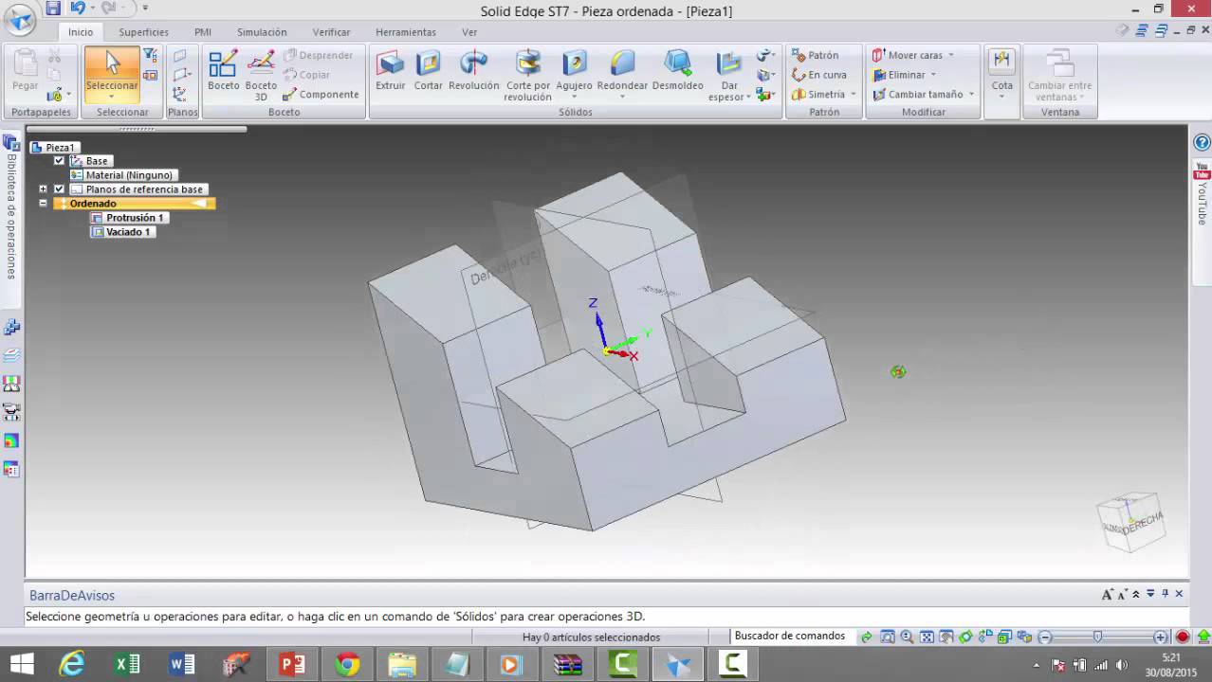This screenshot has width=1212, height=682.
Task: Click the Dar espesor tool
Action: (x=729, y=76)
